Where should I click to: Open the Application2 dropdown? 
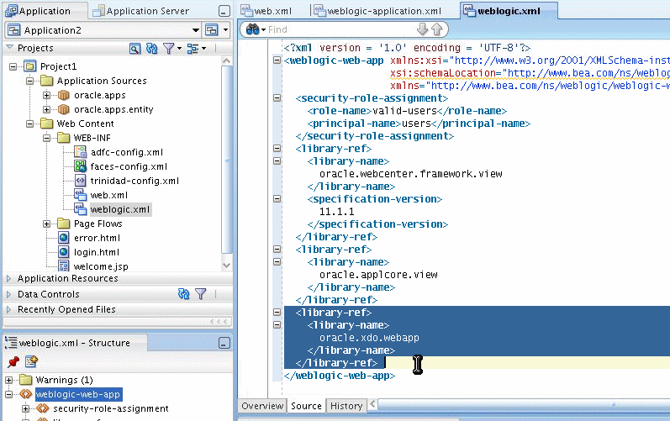point(196,30)
